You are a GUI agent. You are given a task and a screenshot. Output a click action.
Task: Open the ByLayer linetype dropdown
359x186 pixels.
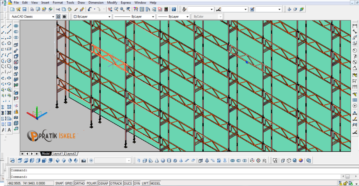tap(153, 16)
